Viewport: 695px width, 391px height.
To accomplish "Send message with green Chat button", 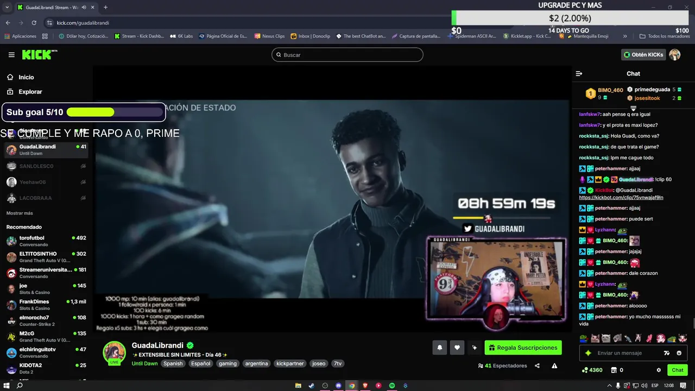I will [678, 370].
